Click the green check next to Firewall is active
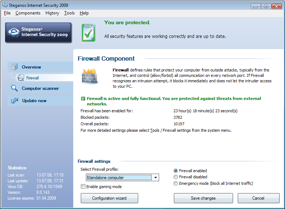The width and height of the screenshot is (285, 209). (x=83, y=99)
